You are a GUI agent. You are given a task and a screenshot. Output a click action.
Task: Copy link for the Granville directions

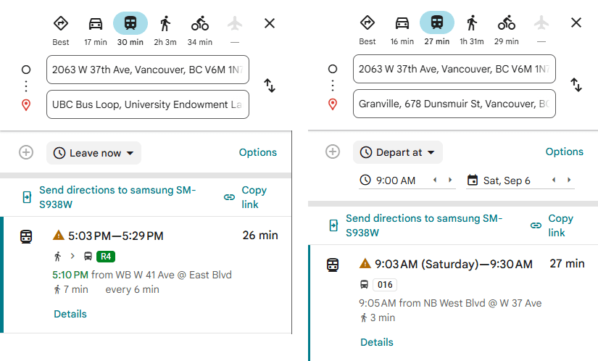click(x=552, y=225)
